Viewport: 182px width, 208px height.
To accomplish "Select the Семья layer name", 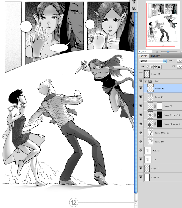I will [156, 151].
